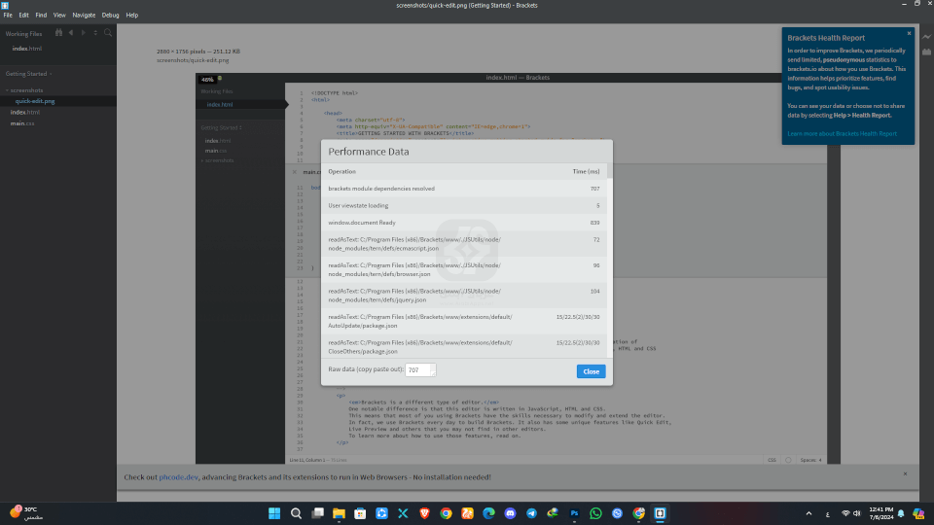Click the Close button in Performance Data dialog

[591, 371]
